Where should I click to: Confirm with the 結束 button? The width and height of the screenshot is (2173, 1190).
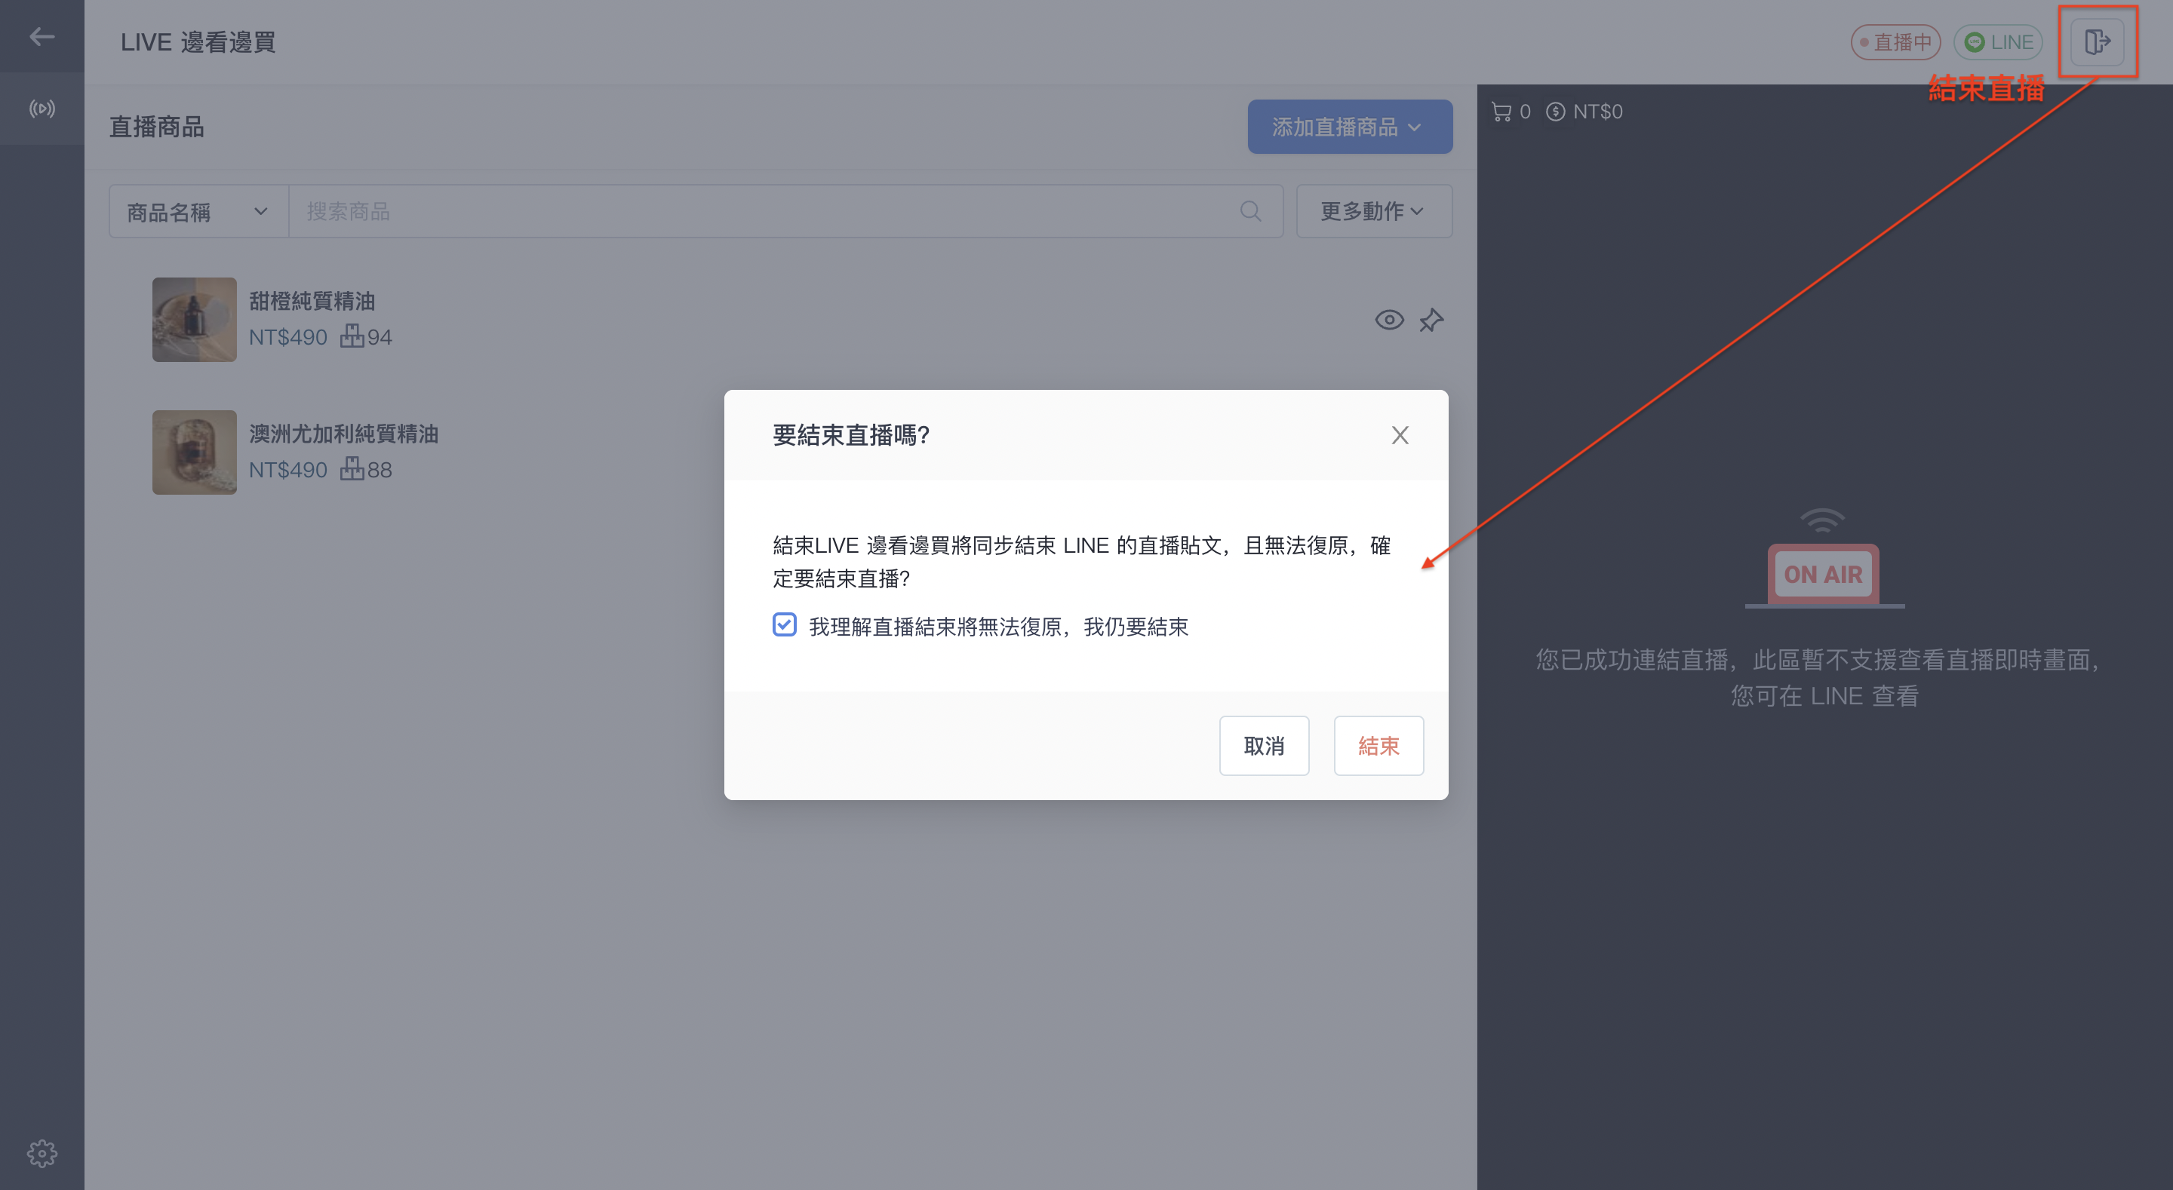[1378, 746]
